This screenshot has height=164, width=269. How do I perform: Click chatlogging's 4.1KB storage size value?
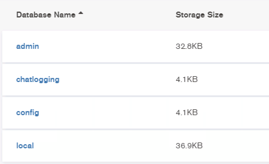point(187,79)
